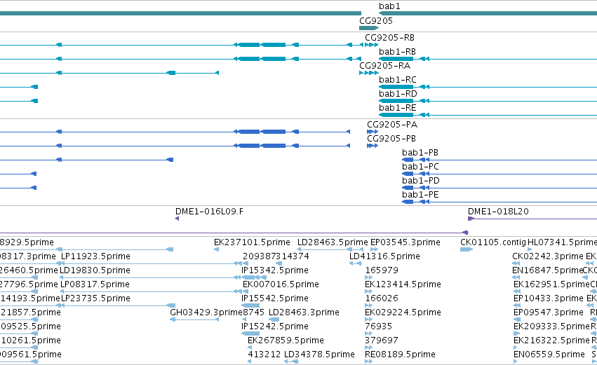The image size is (597, 365).
Task: Select protein label bab1-PD
Action: coord(421,181)
